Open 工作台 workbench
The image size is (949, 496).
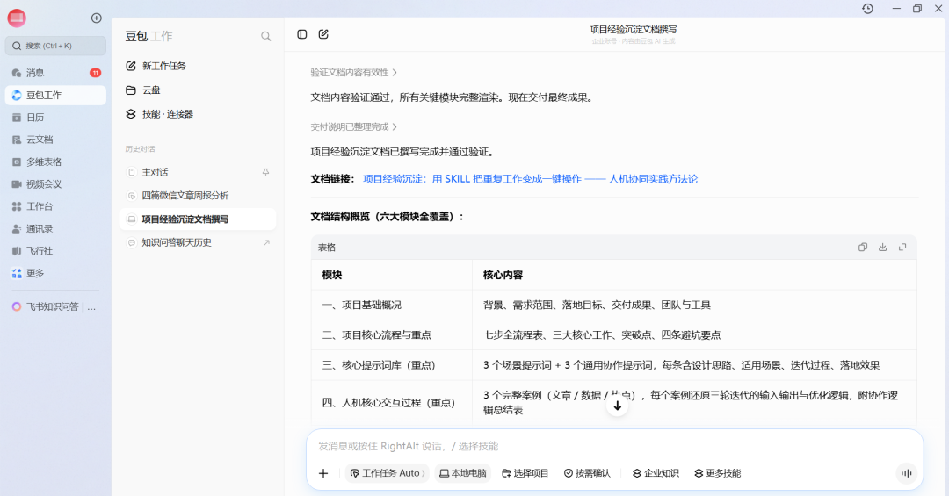(55, 206)
